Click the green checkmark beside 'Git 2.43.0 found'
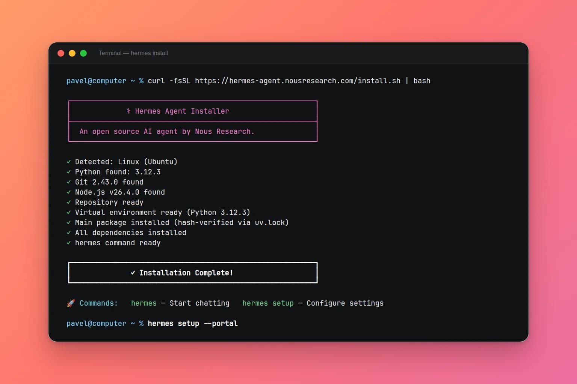The width and height of the screenshot is (577, 384). tap(69, 182)
